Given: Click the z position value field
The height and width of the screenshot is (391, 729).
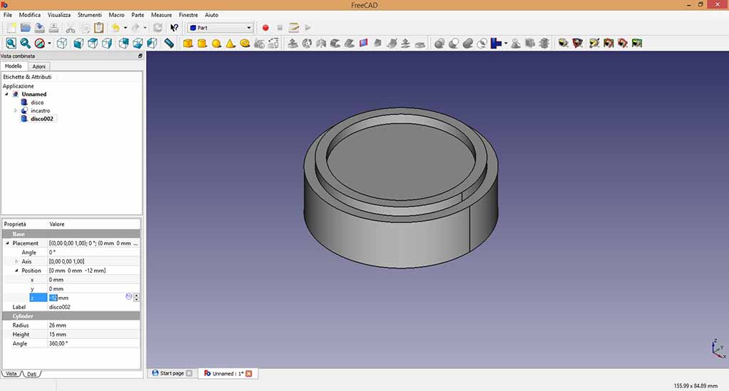Looking at the screenshot, I should click(86, 298).
